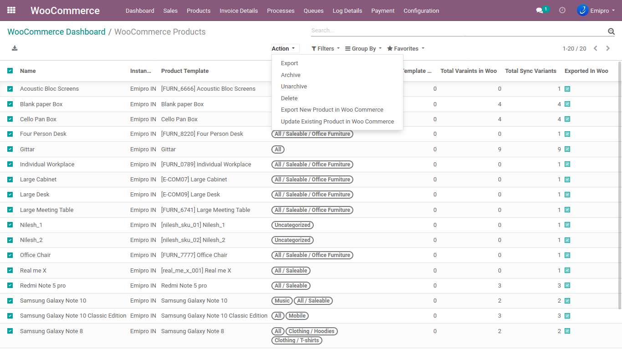Click the search magnifier icon
Screen dimensions: 622x350
tap(611, 31)
